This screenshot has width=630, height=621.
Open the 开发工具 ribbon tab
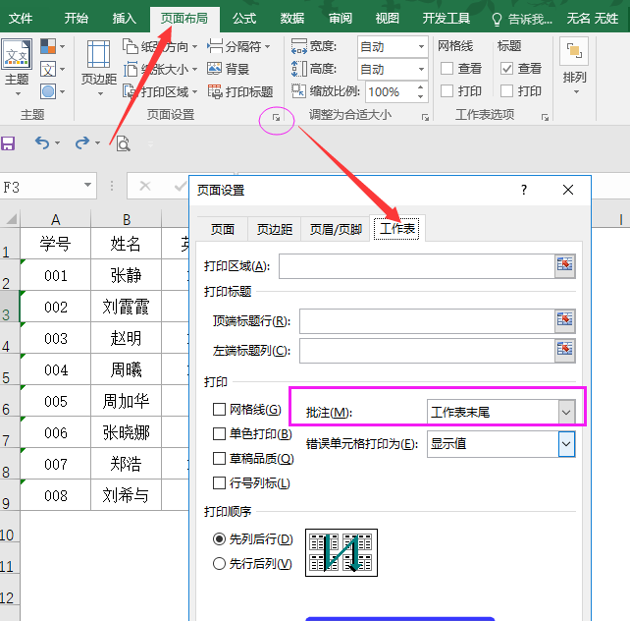[x=446, y=19]
